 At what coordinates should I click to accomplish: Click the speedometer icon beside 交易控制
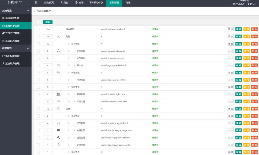click(x=58, y=145)
